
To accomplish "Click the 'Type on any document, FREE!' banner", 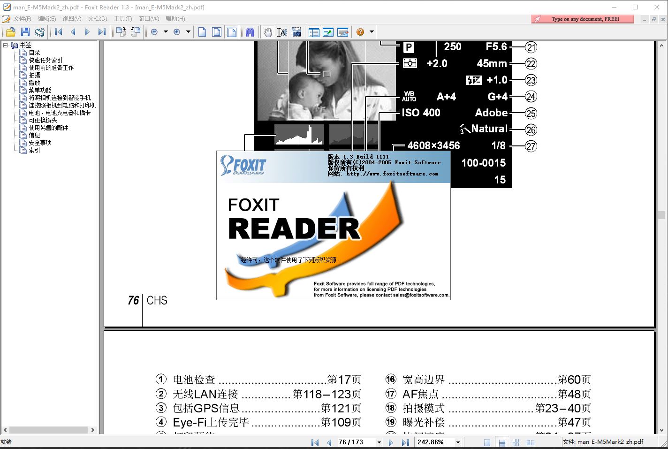I will click(x=583, y=19).
